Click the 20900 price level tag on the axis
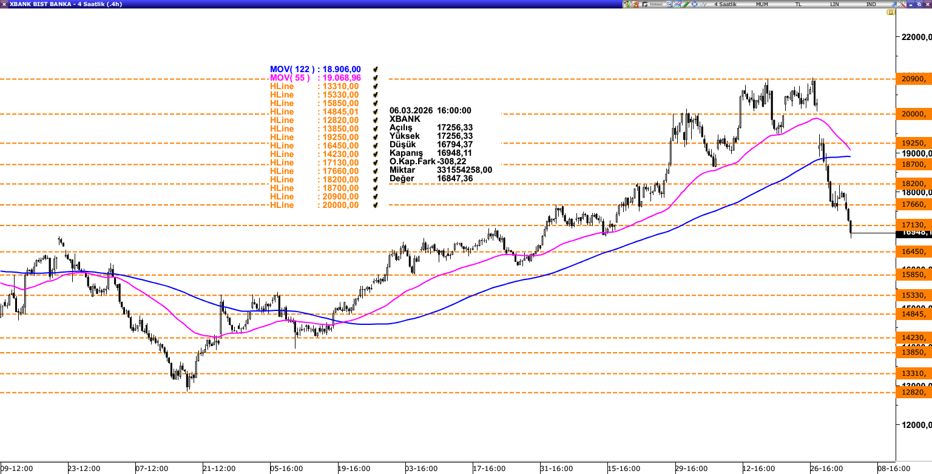932x474 pixels. pyautogui.click(x=913, y=79)
